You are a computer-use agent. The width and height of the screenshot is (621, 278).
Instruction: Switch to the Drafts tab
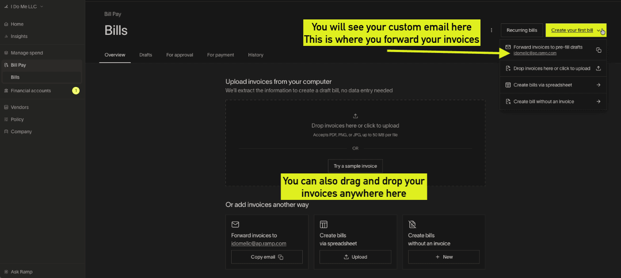[x=145, y=55]
